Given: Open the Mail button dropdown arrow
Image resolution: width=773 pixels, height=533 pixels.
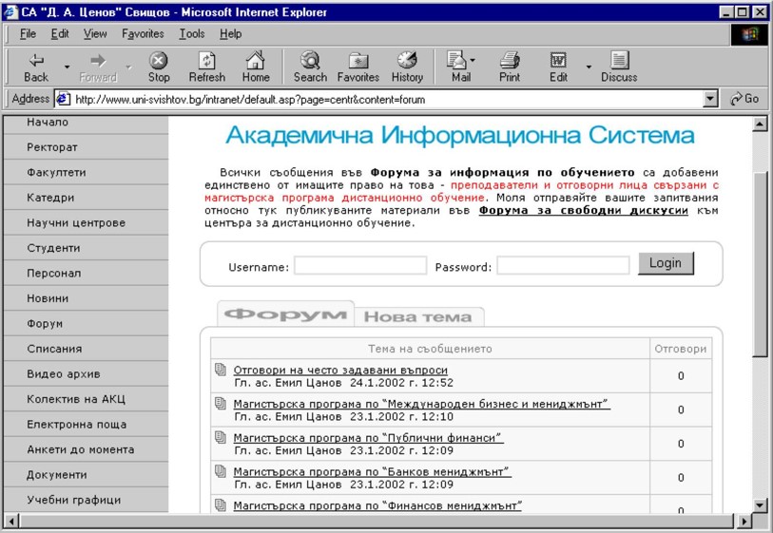Looking at the screenshot, I should coord(473,61).
